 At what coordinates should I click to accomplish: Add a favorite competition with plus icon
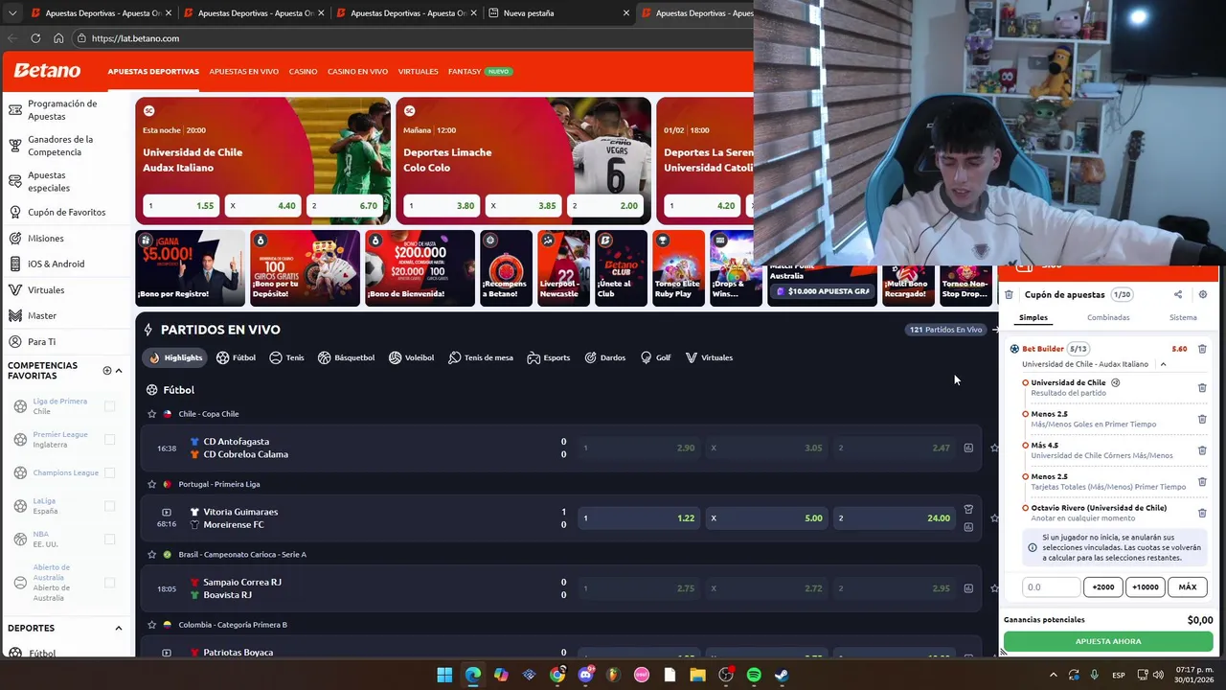(107, 371)
